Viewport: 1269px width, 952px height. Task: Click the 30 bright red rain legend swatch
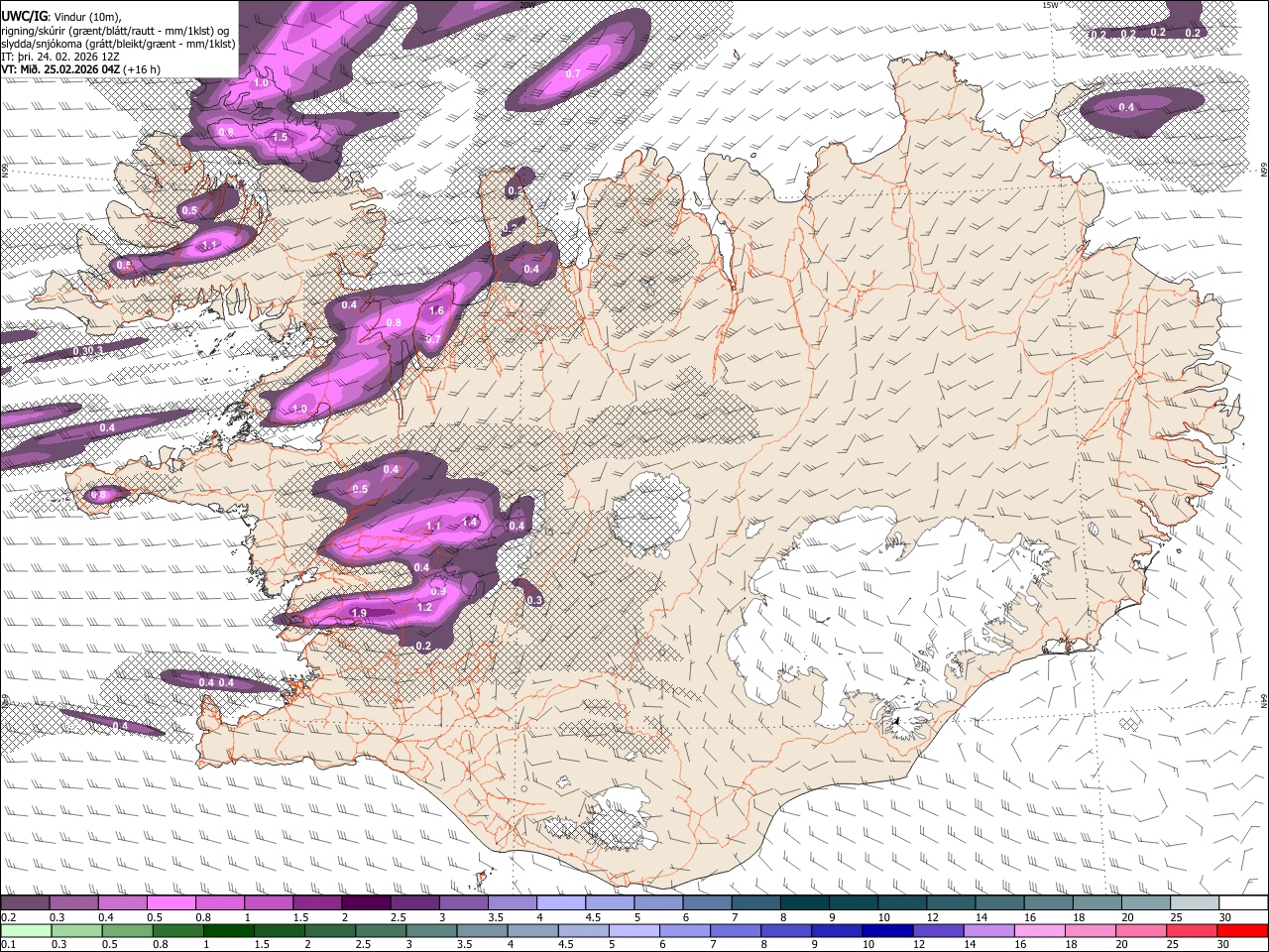tap(1244, 931)
